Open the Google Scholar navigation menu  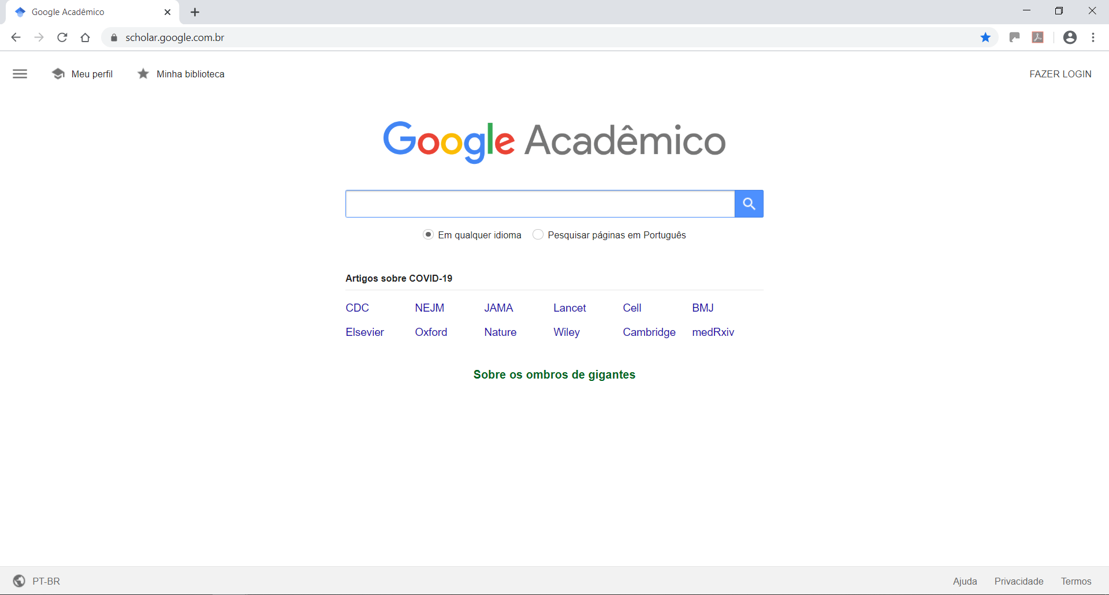20,73
